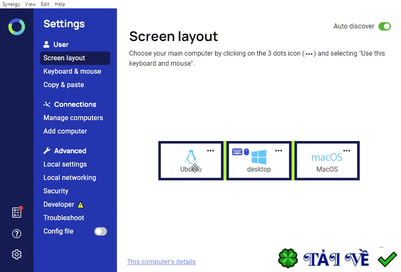Click the User section label
401x272 pixels.
pyautogui.click(x=61, y=45)
